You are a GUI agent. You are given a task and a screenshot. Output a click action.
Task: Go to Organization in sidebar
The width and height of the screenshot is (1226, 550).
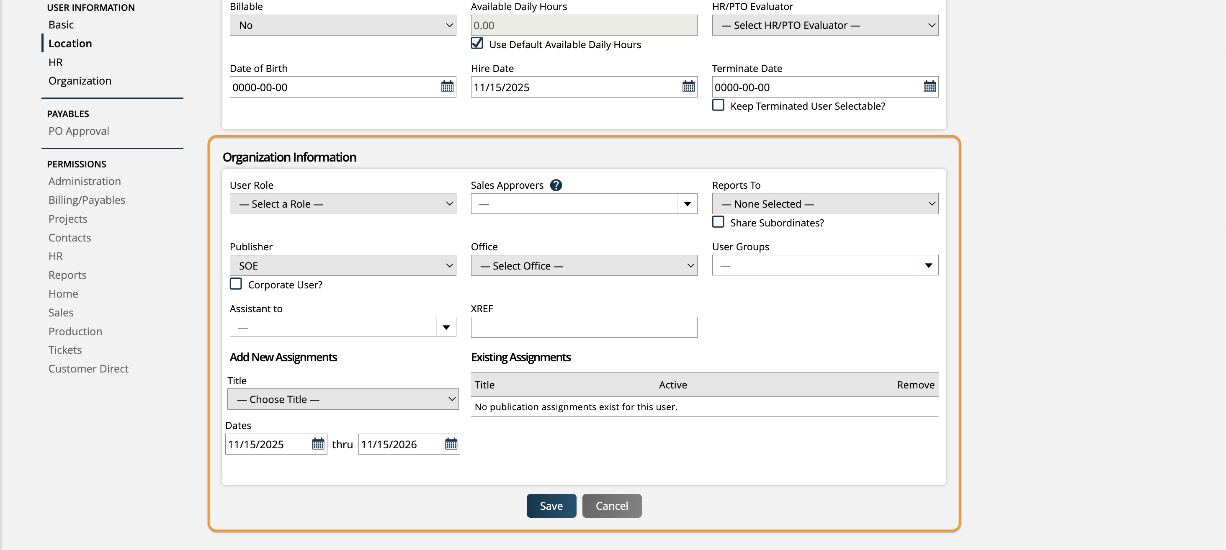[x=80, y=81]
